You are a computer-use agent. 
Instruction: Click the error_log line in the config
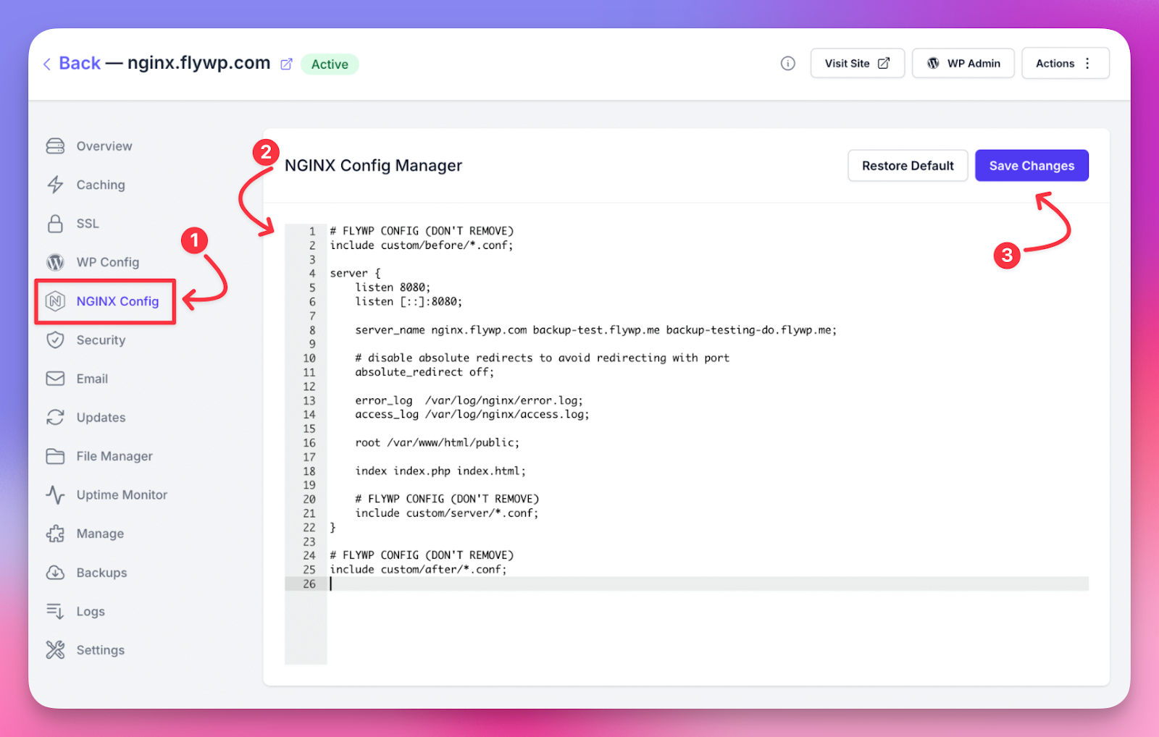point(469,400)
